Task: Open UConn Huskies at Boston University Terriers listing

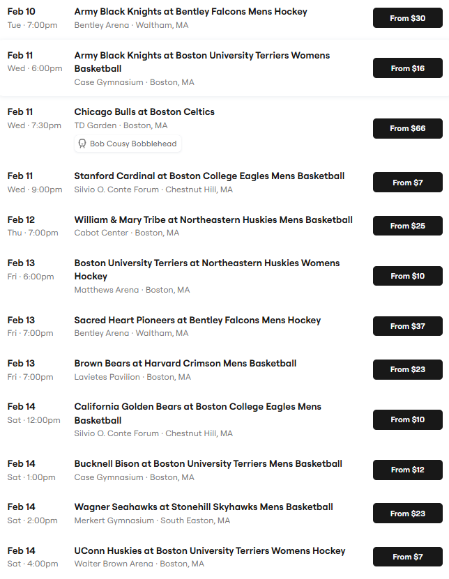Action: pos(210,550)
